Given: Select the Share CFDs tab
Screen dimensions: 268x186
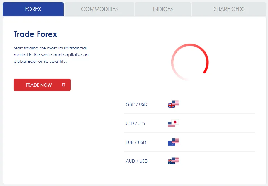Looking at the screenshot, I should coord(229,9).
